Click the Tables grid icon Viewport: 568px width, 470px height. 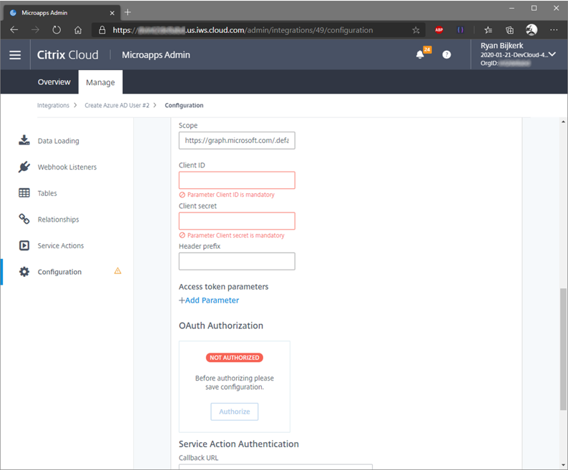pos(24,192)
